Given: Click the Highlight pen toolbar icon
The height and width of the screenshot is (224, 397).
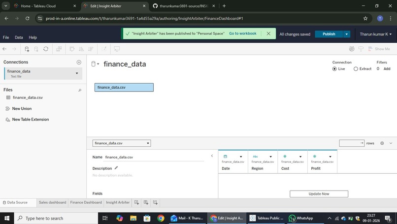Looking at the screenshot, I should click(104, 49).
